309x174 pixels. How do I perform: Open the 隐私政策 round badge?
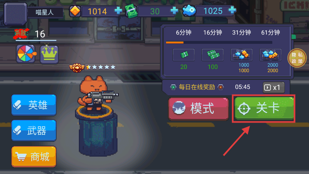click(x=297, y=58)
